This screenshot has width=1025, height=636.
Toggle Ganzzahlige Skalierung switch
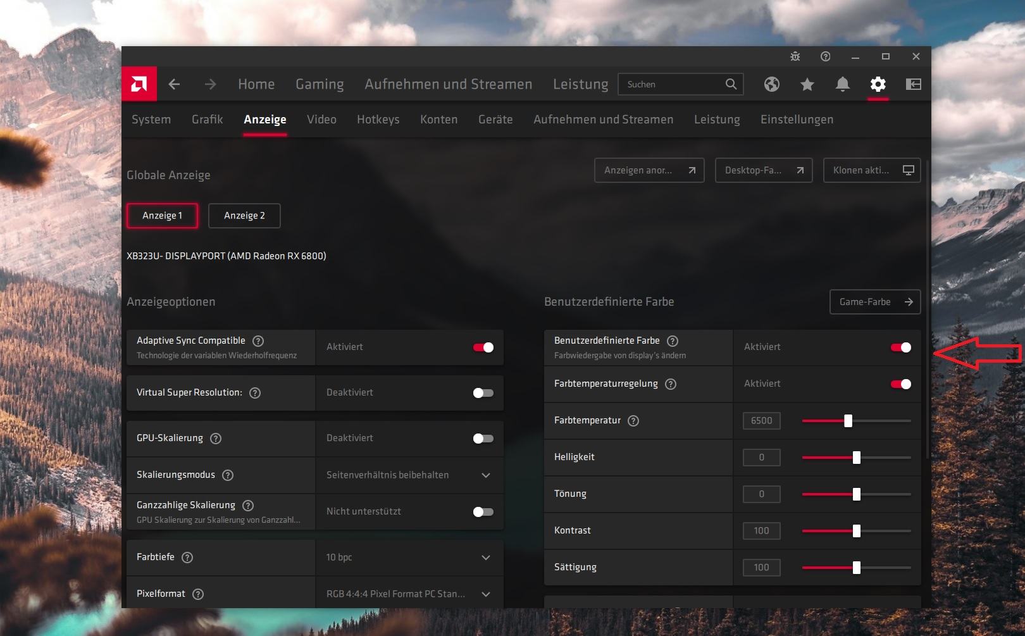pos(483,512)
